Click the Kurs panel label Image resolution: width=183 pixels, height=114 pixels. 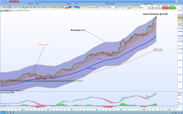pos(2,11)
